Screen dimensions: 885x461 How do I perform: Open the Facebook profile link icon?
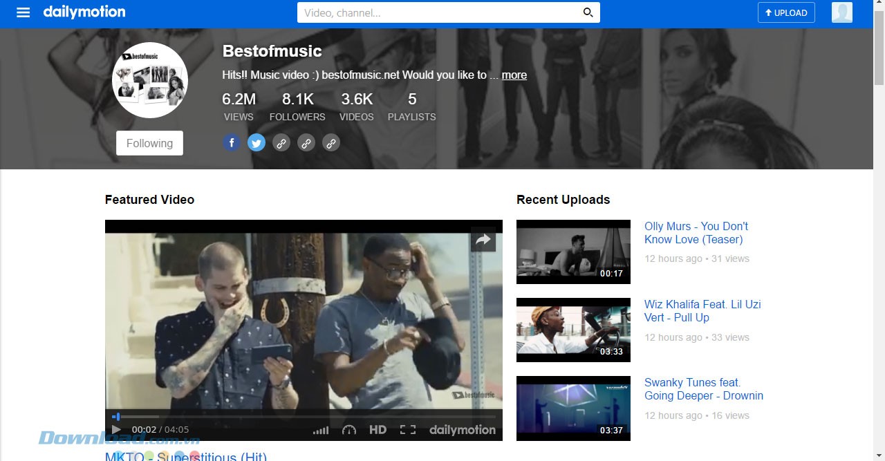[x=232, y=143]
